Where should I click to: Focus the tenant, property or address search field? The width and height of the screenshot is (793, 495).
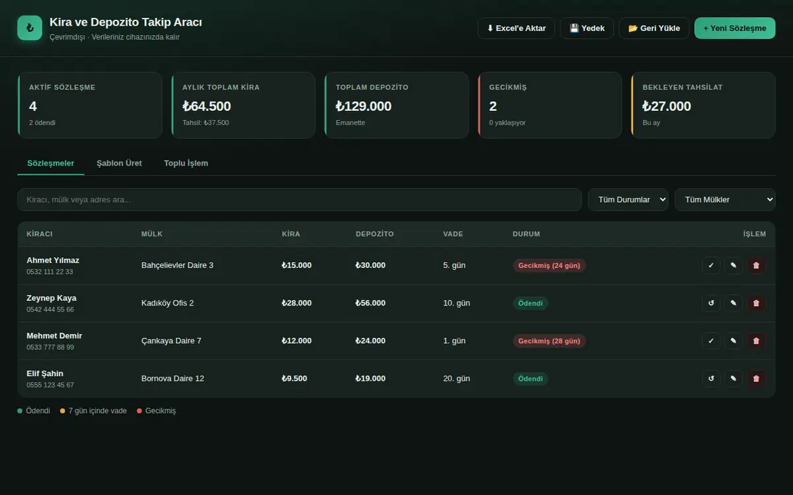tap(299, 199)
